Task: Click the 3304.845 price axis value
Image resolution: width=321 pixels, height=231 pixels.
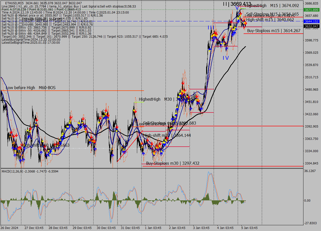Action: [312, 163]
